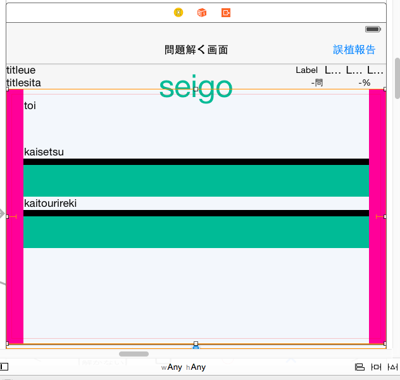Select the titlesita label
Viewport: 400px width, 380px height.
tap(23, 83)
